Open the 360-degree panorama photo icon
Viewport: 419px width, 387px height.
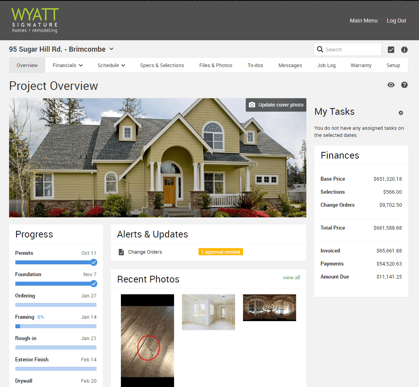pyautogui.click(x=269, y=308)
